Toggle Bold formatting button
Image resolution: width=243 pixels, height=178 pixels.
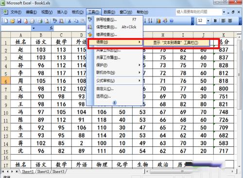point(215,21)
